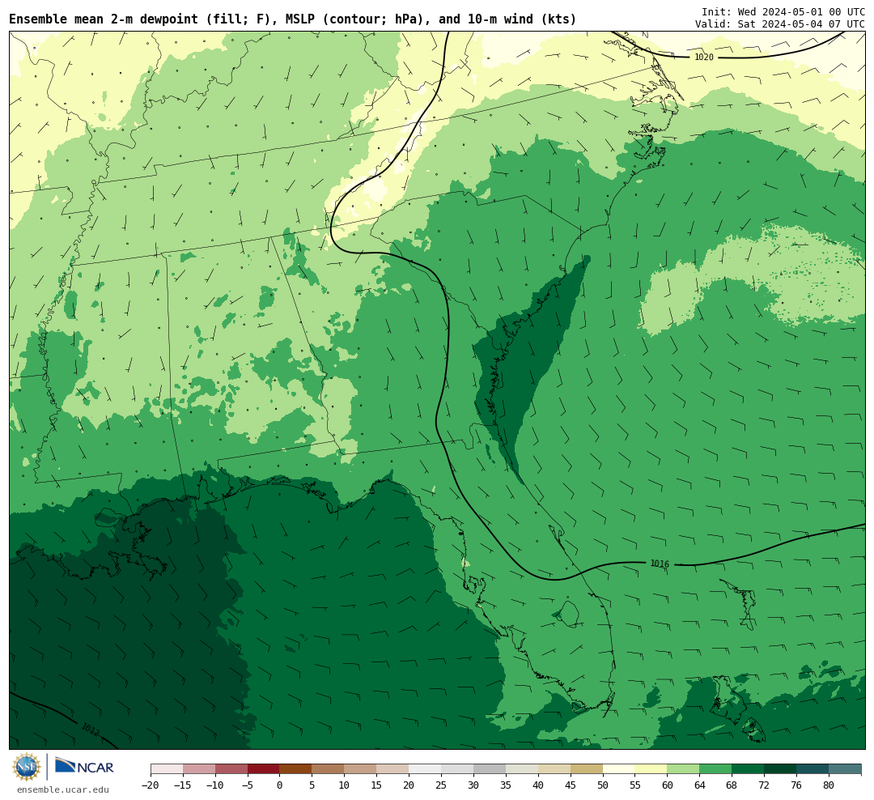
Task: Click the 55 colorbar tick label
Action: pos(635,785)
